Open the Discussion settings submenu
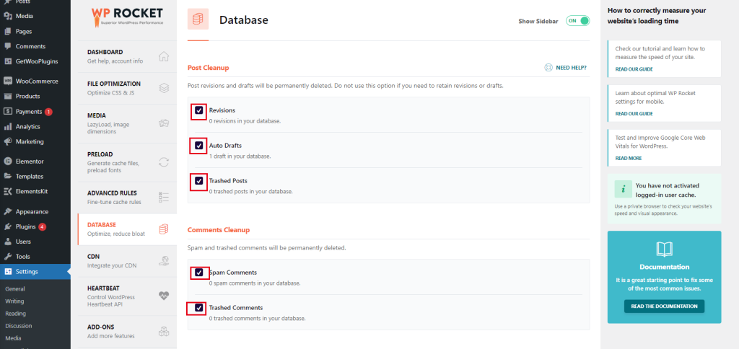Viewport: 739px width, 349px height. (x=19, y=325)
